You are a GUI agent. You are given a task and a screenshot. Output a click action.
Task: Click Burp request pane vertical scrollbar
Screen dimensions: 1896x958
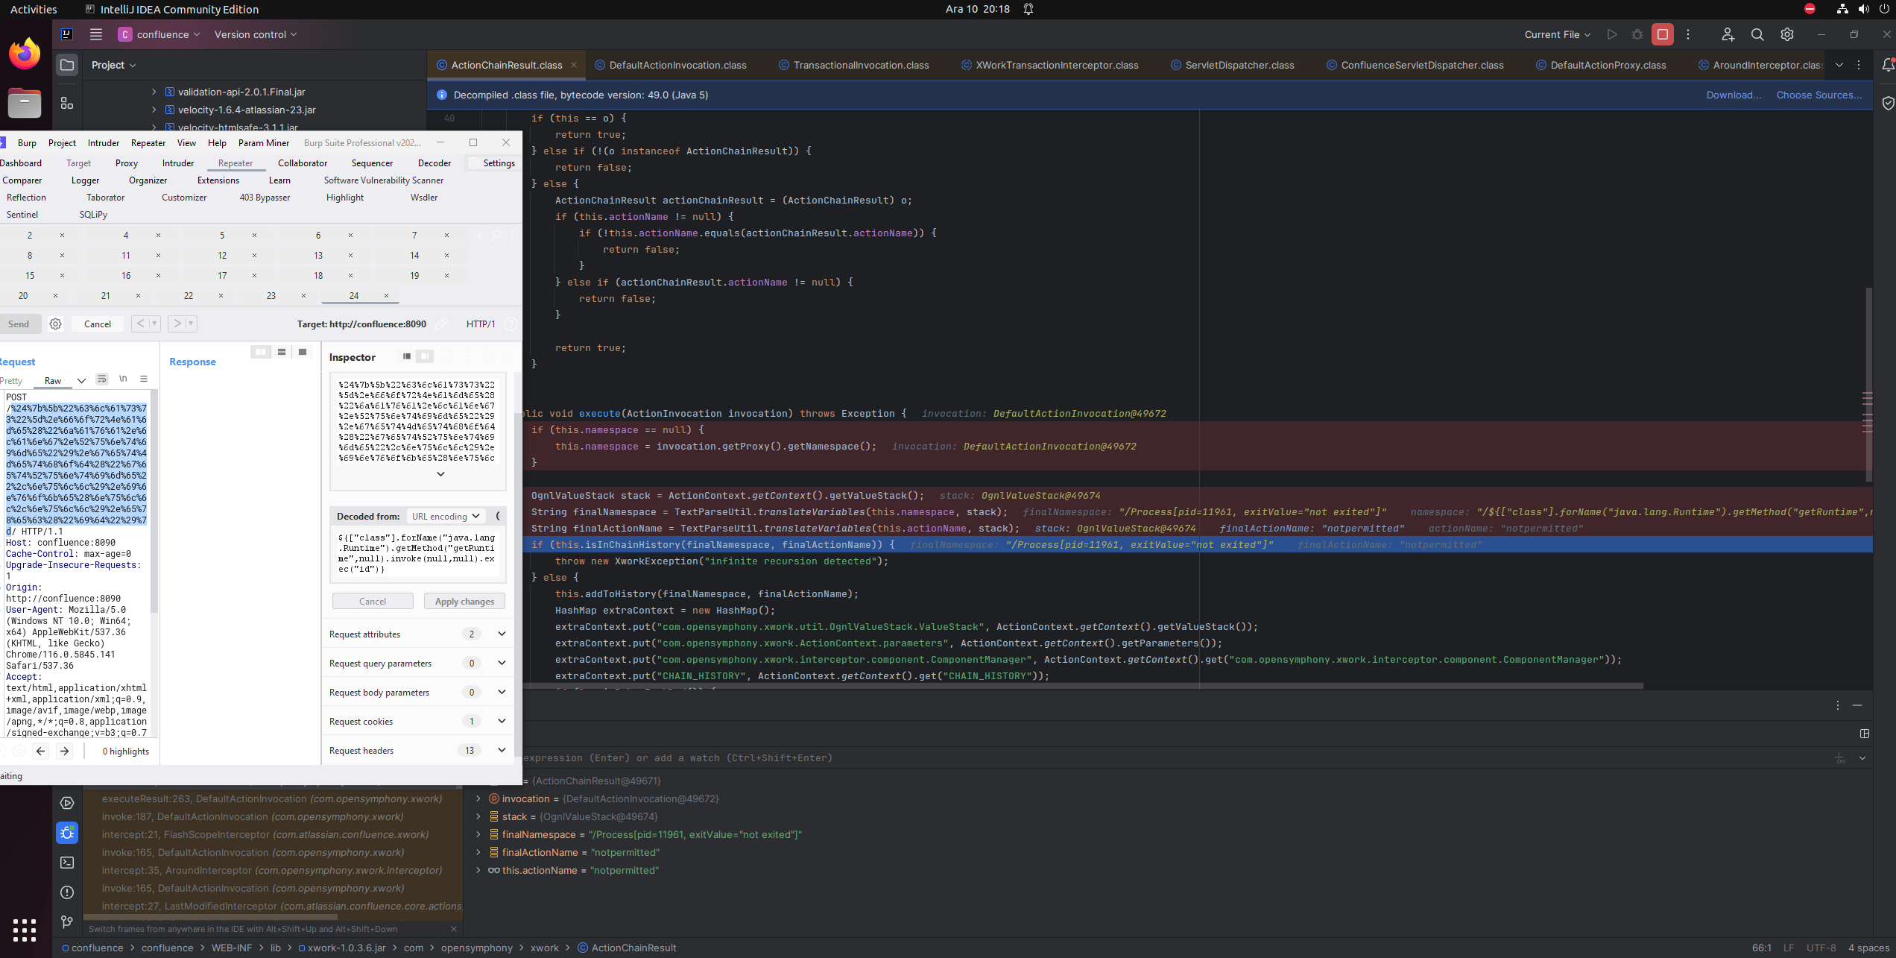point(154,500)
